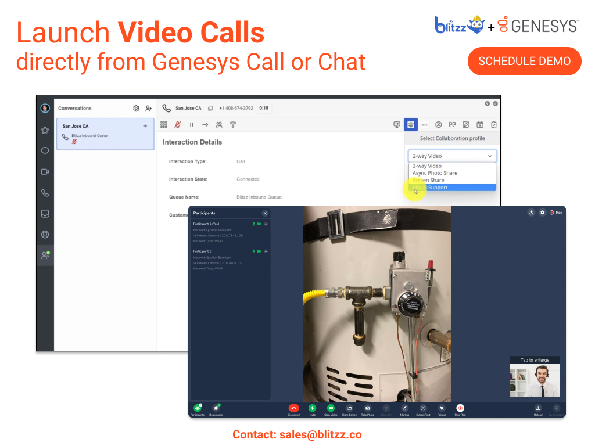
Task: Click Upload in video toolbar
Action: [538, 409]
